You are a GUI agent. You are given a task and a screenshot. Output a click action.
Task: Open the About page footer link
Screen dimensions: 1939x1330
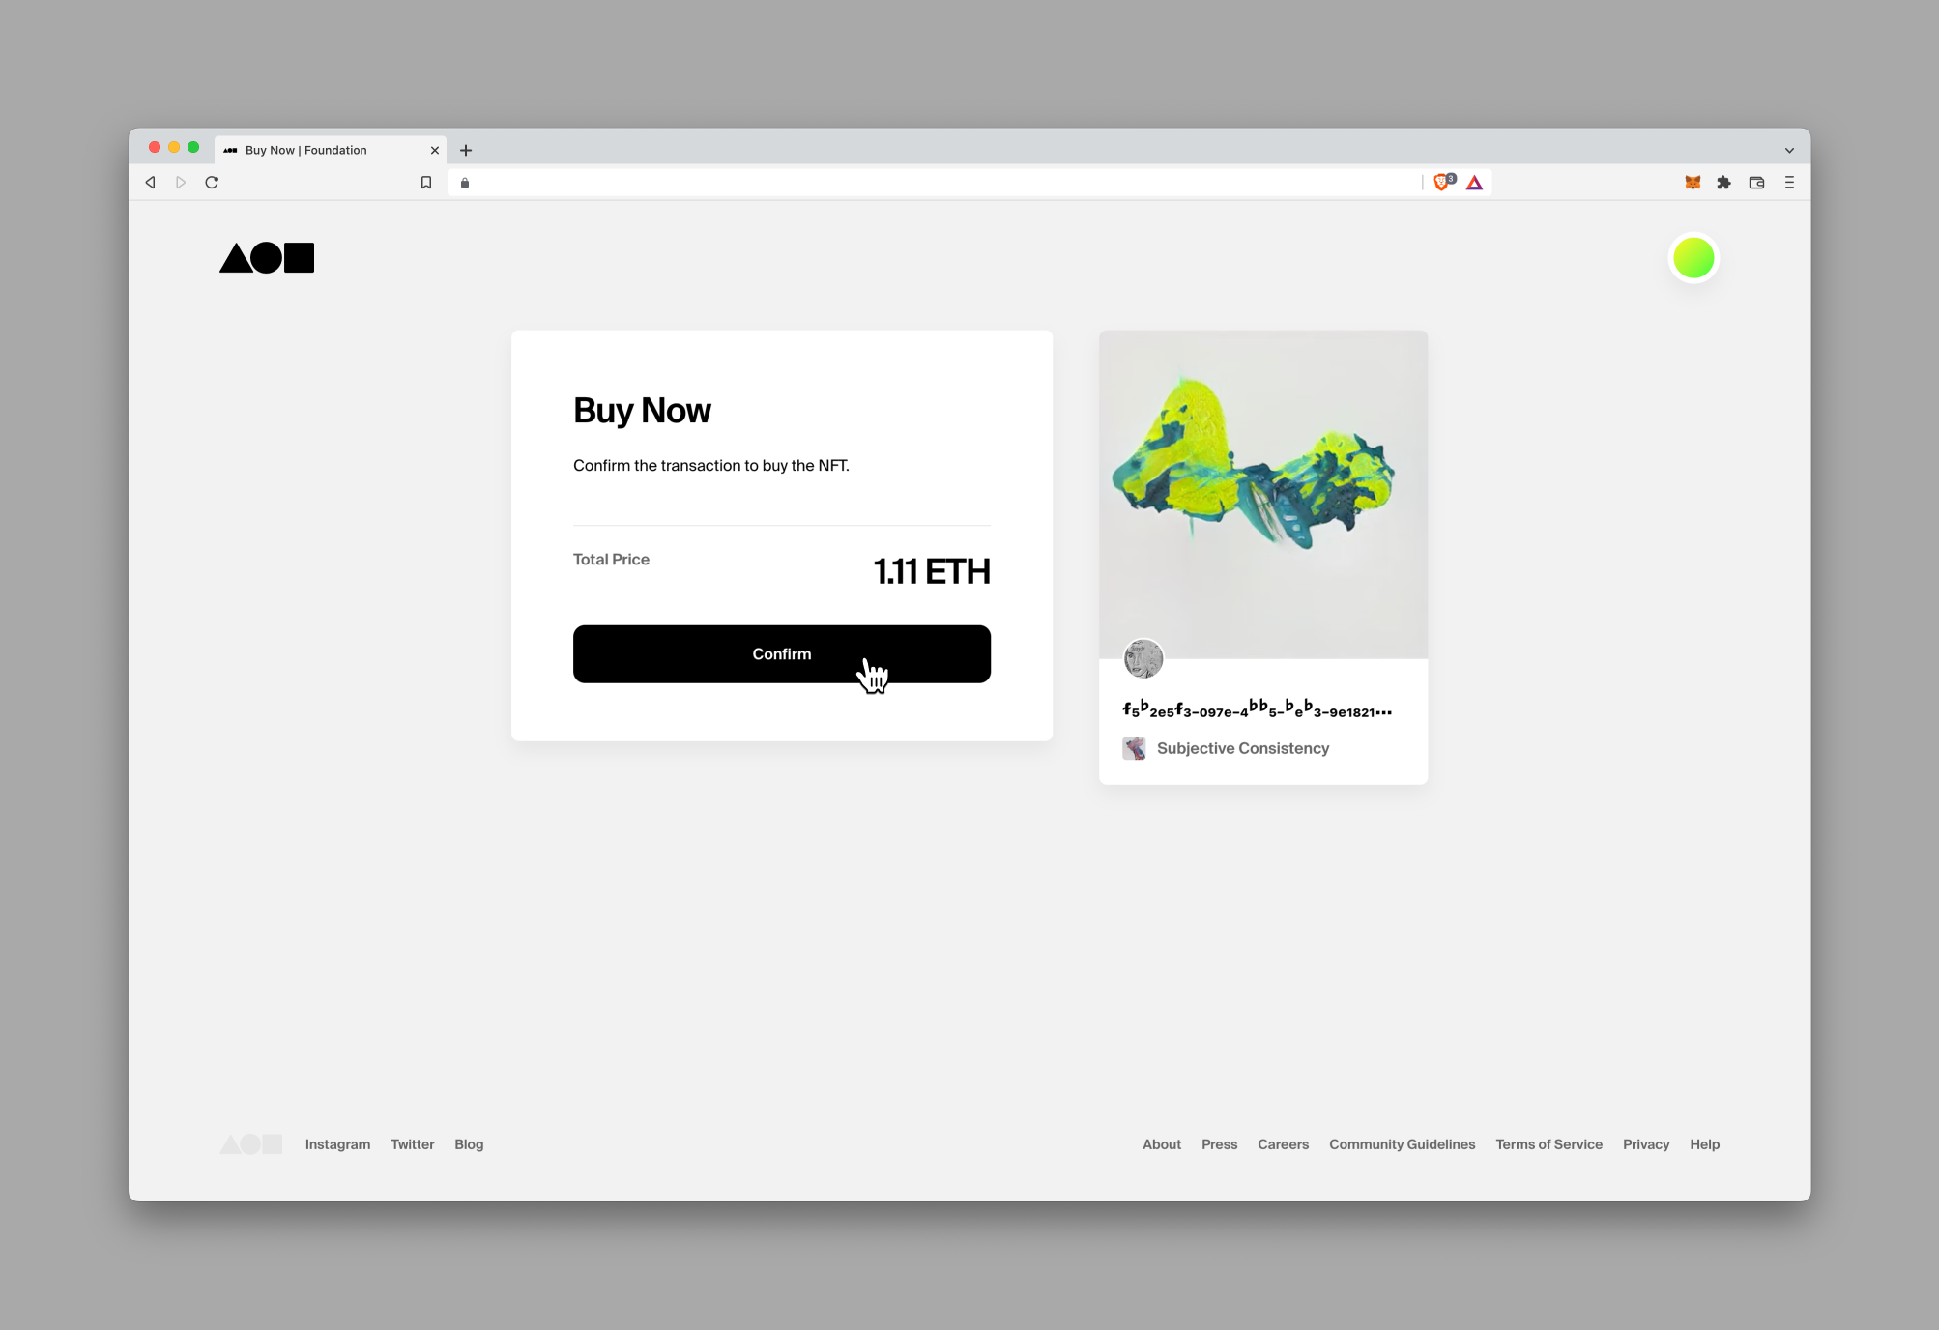[1161, 1142]
